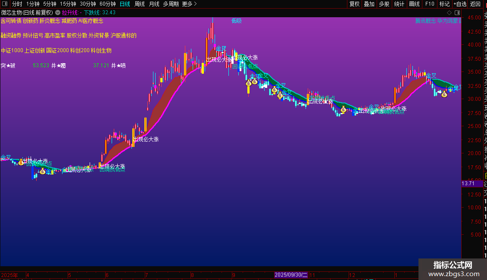
Task: Select the 30分钟 period tab
Action: point(88,4)
